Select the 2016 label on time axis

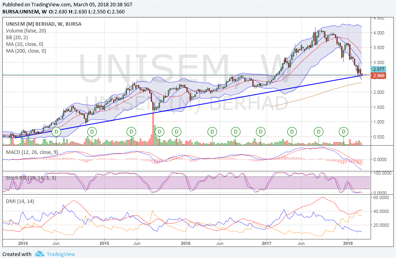pyautogui.click(x=186, y=243)
